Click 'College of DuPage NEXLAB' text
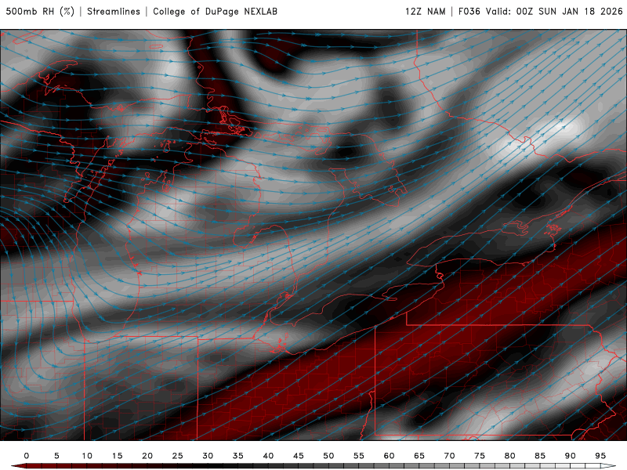 [215, 11]
